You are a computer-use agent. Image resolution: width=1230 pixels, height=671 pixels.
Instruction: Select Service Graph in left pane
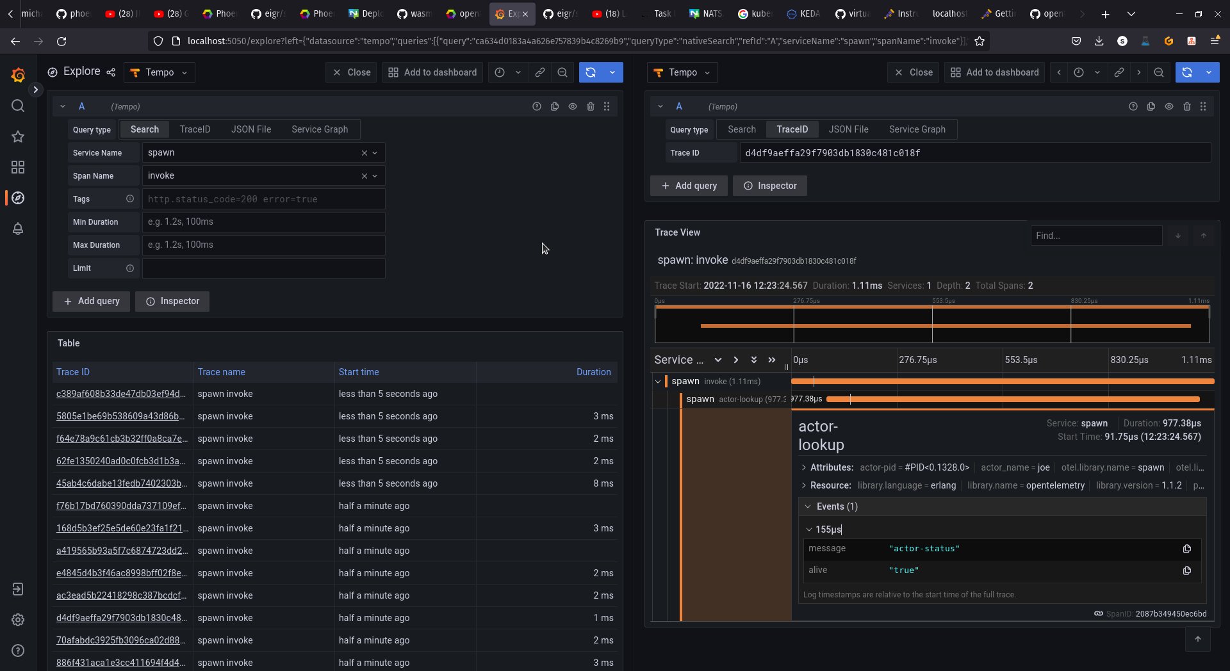(x=320, y=129)
